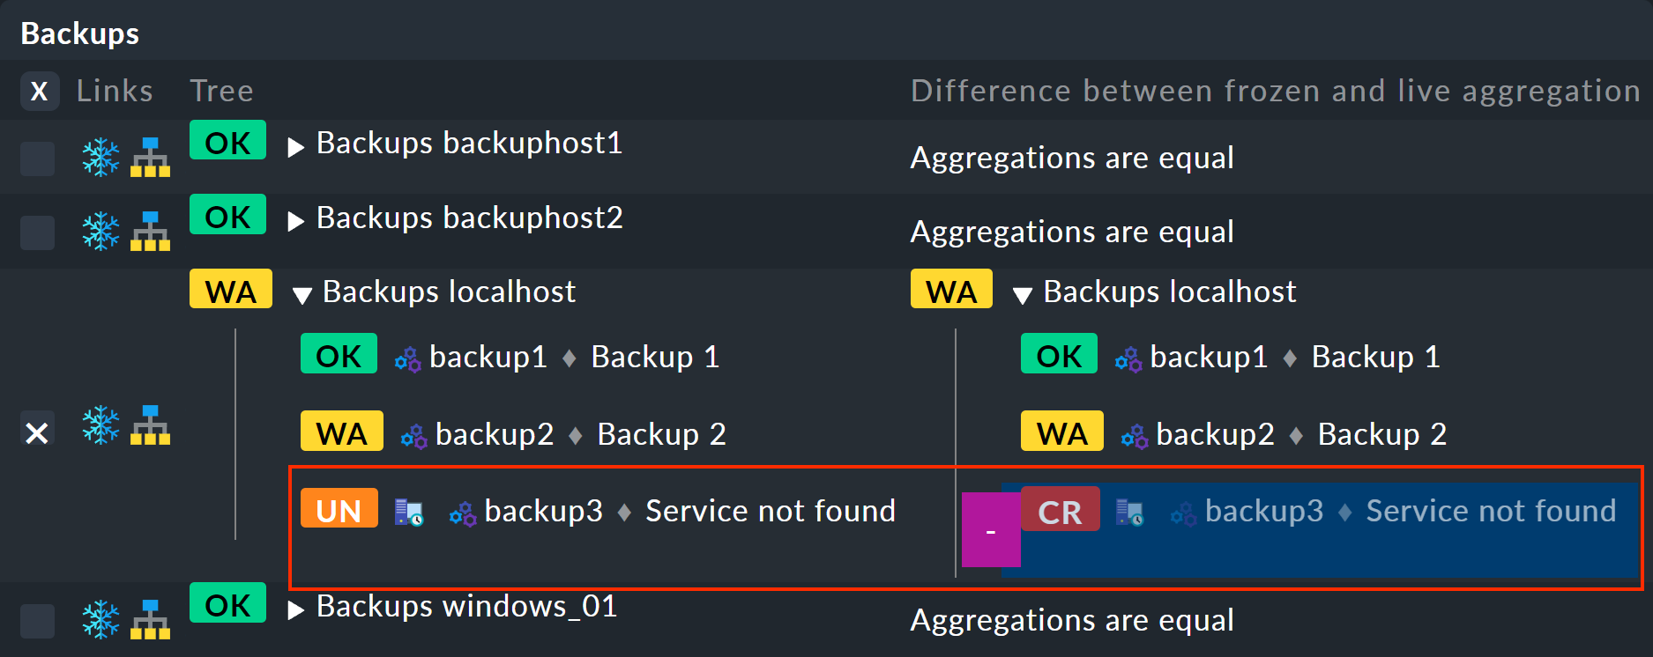Open backup2 host link in Tree column

pos(495,434)
